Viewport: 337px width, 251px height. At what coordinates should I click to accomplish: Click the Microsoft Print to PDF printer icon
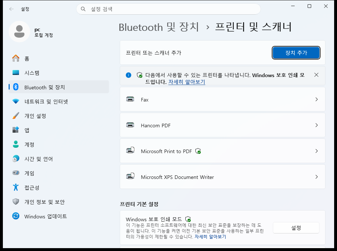point(130,150)
